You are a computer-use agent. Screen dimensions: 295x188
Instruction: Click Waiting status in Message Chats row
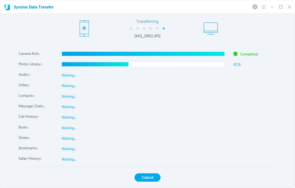click(x=69, y=107)
